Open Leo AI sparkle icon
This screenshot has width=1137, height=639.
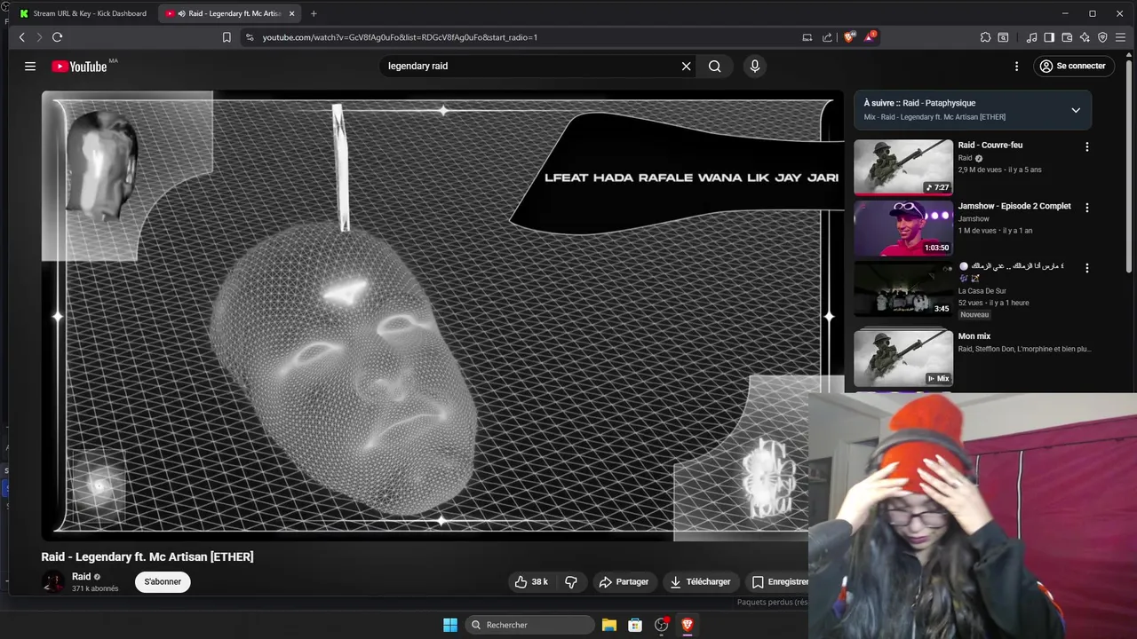click(x=1085, y=37)
